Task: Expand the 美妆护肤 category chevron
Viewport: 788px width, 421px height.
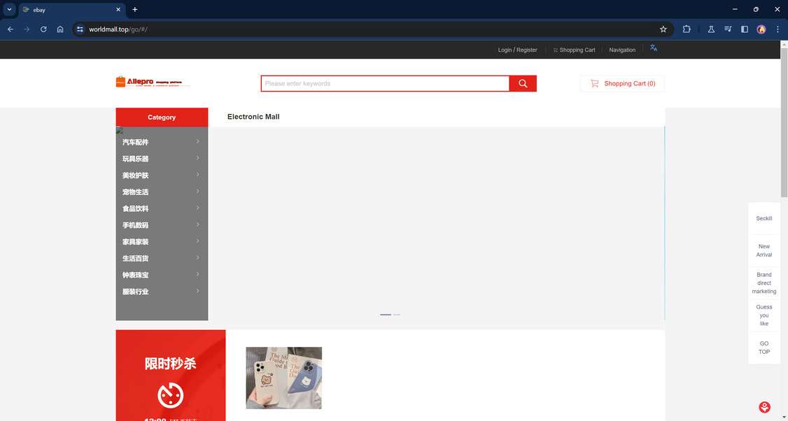Action: pos(198,175)
